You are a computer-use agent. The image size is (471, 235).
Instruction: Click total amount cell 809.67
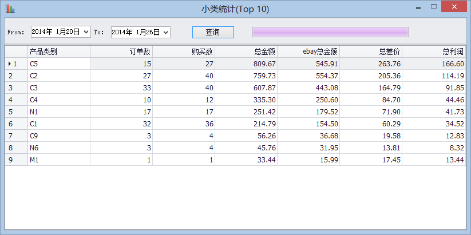(246, 63)
